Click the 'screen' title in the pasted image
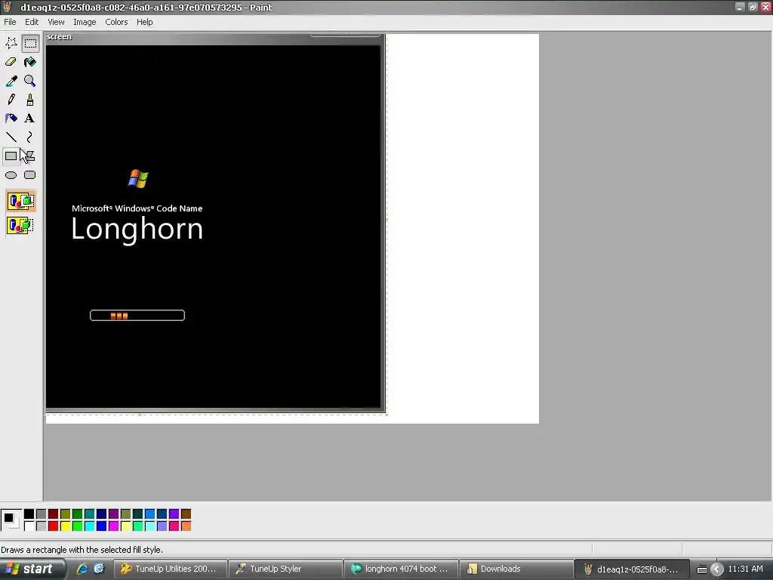773x580 pixels. click(59, 37)
